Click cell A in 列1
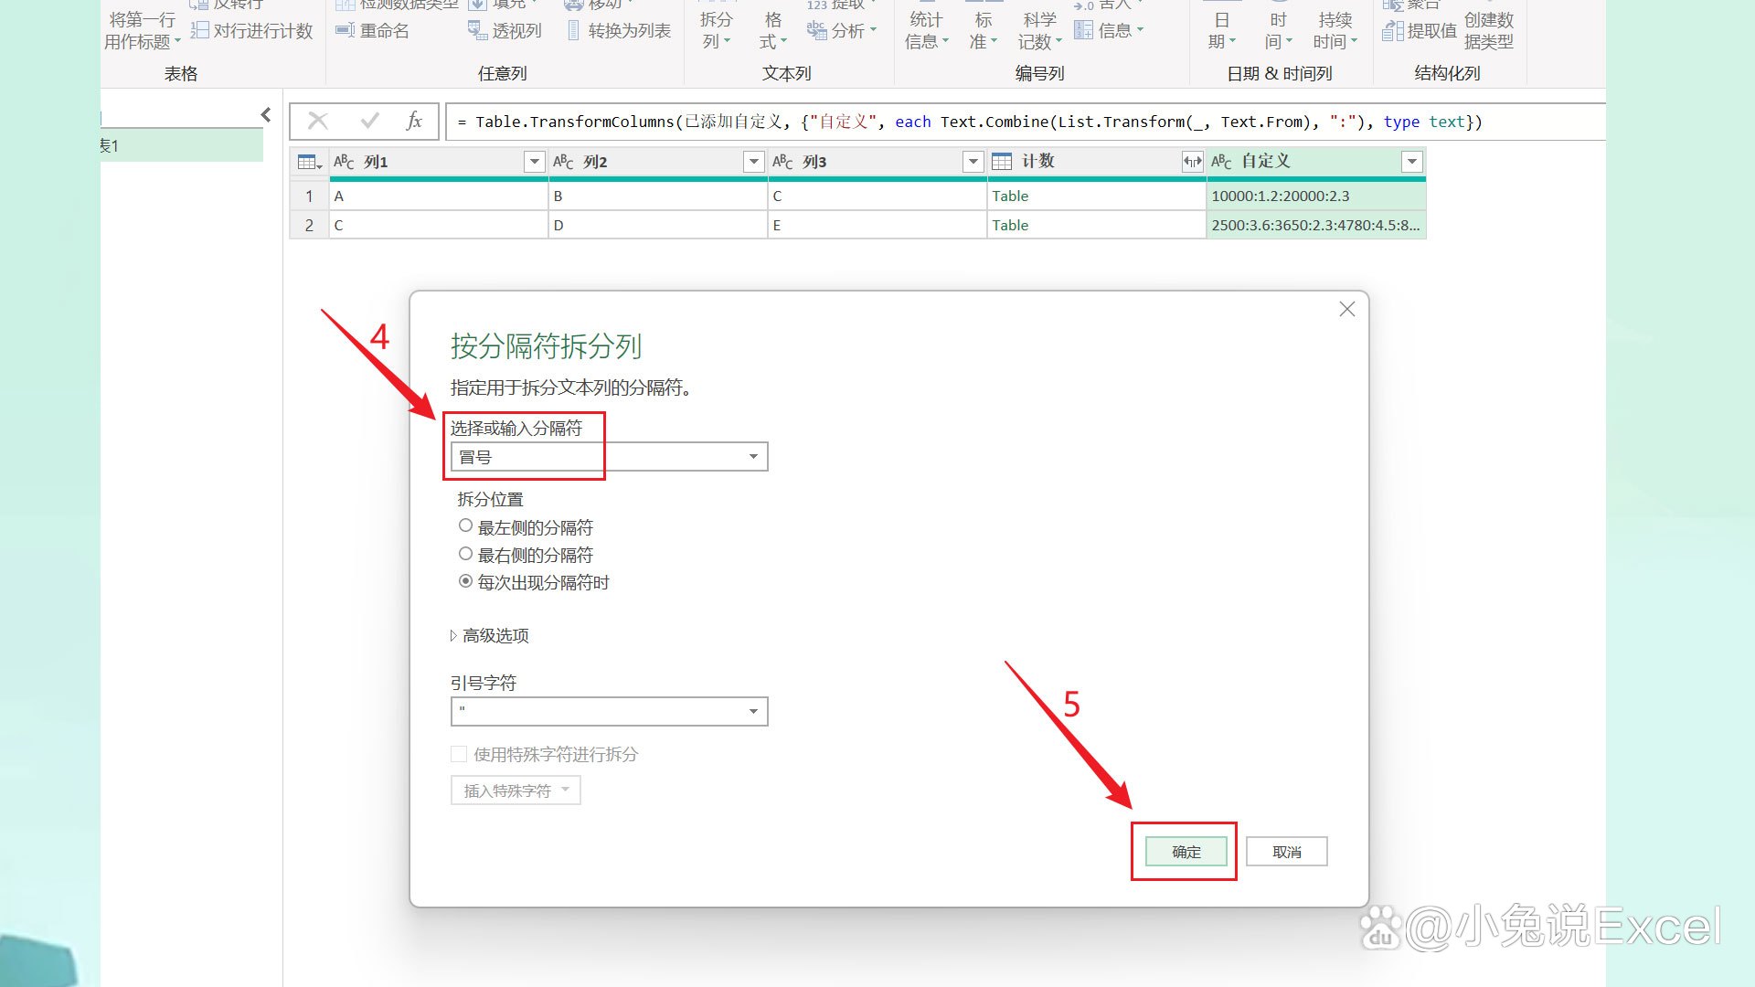This screenshot has height=987, width=1755. point(439,196)
